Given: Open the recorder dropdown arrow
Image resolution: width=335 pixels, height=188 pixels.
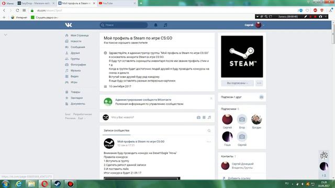Looking at the screenshot, I should click(258, 16).
